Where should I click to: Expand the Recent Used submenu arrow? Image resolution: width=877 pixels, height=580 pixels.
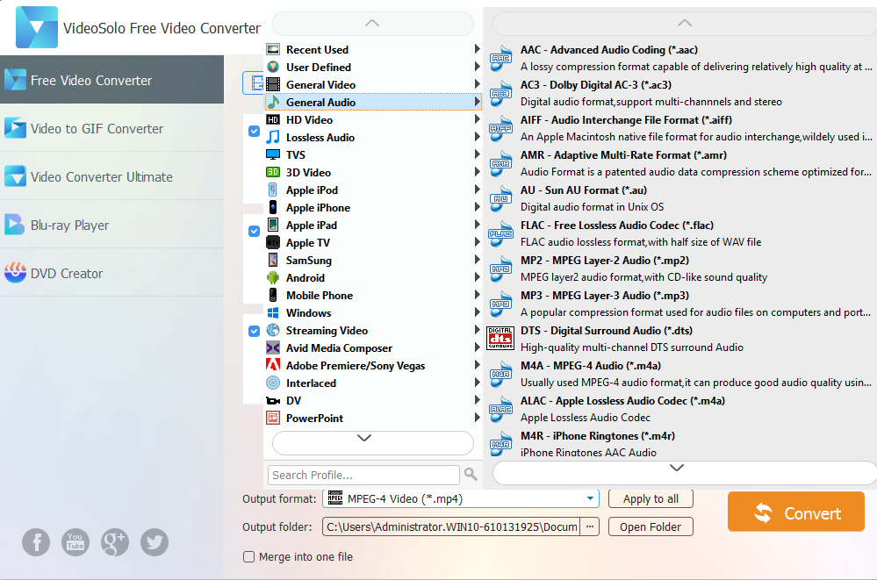pos(477,49)
